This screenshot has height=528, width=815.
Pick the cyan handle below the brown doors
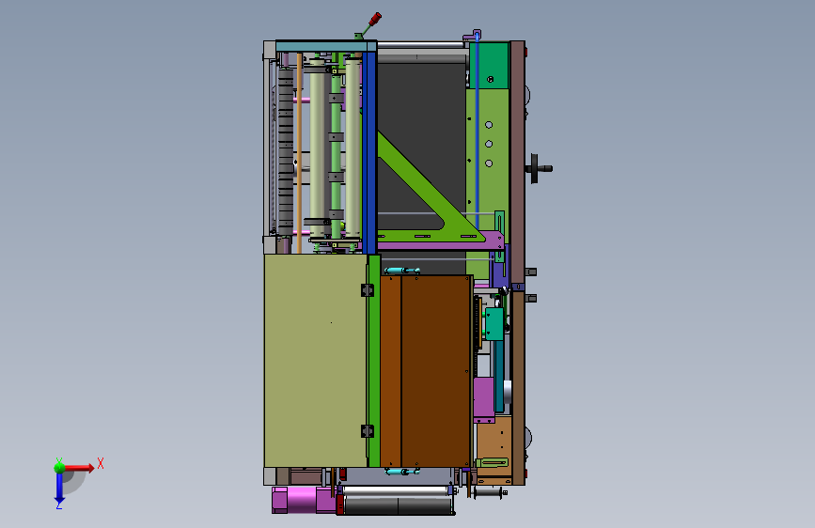tap(402, 472)
